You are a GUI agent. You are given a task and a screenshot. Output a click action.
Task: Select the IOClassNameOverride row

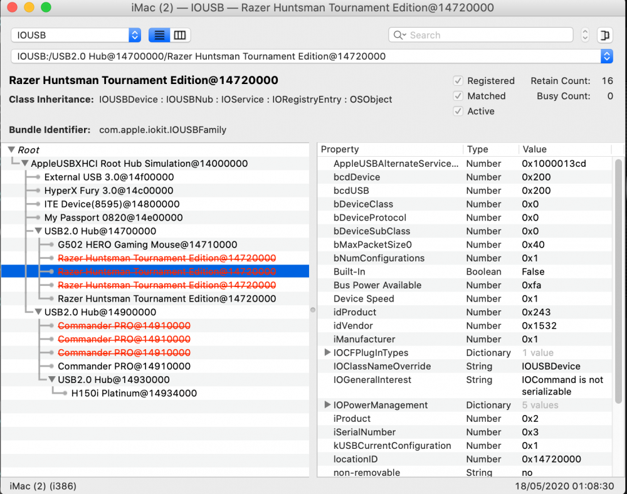(465, 367)
